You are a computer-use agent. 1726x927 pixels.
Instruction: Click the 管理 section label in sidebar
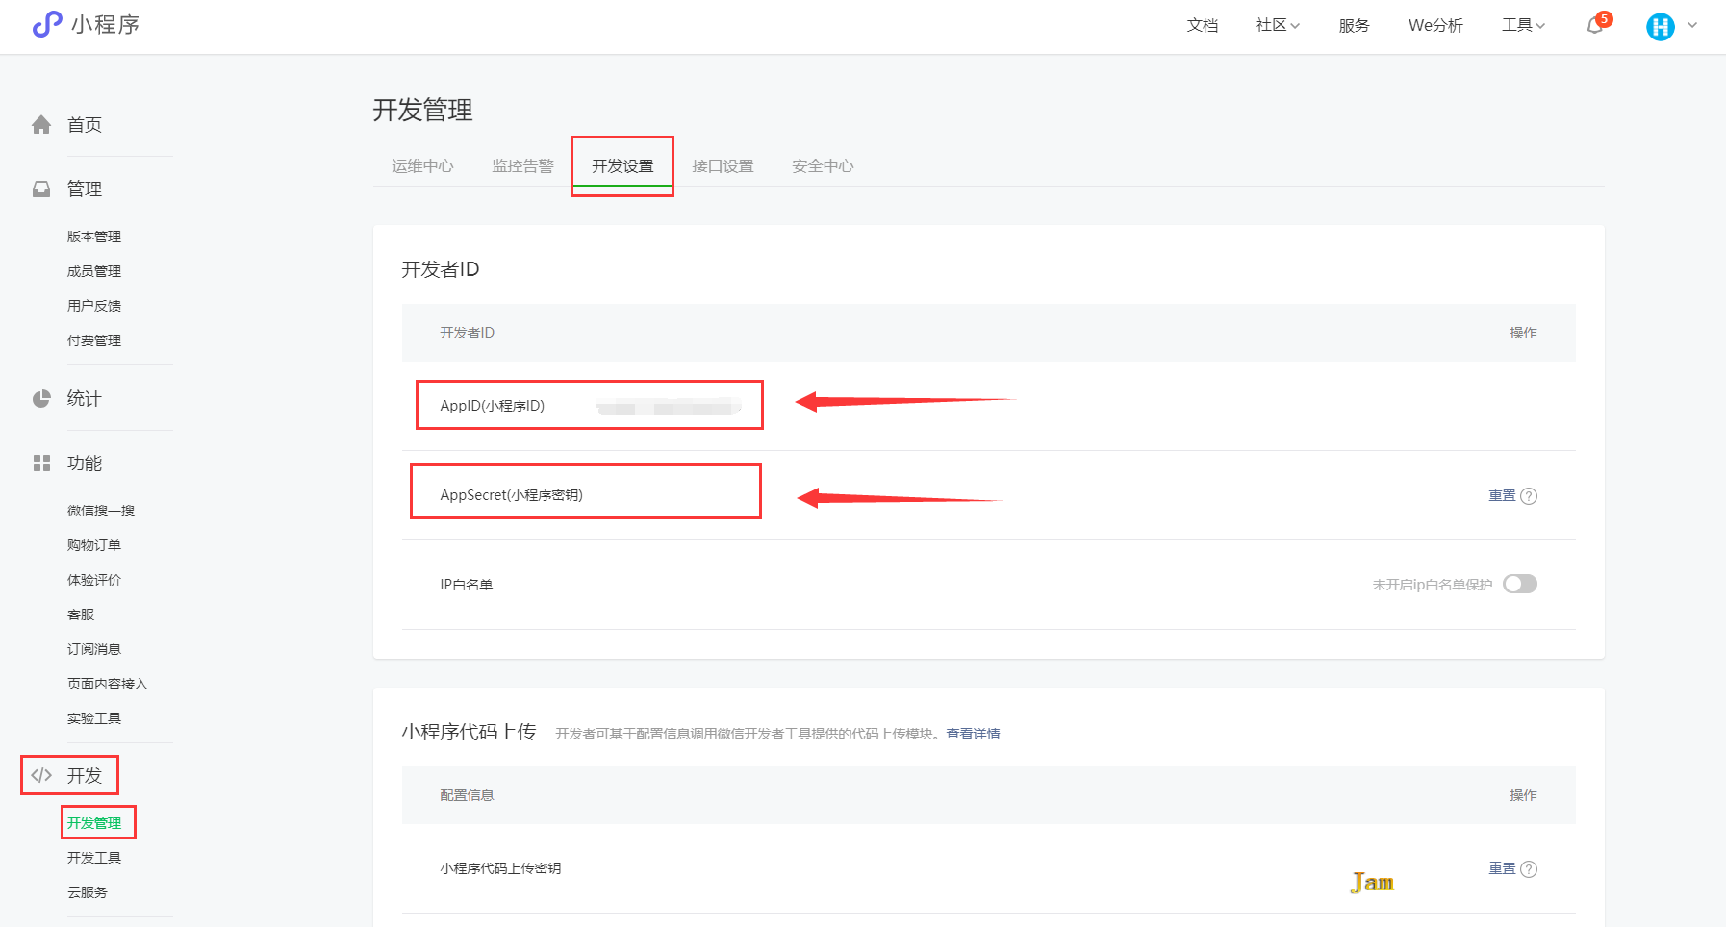85,189
